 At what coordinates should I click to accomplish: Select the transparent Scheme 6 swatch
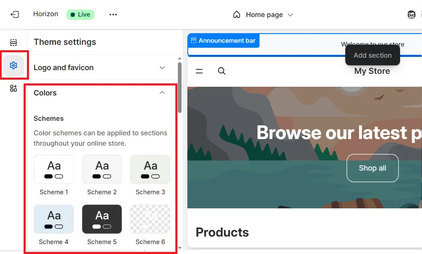click(x=150, y=219)
